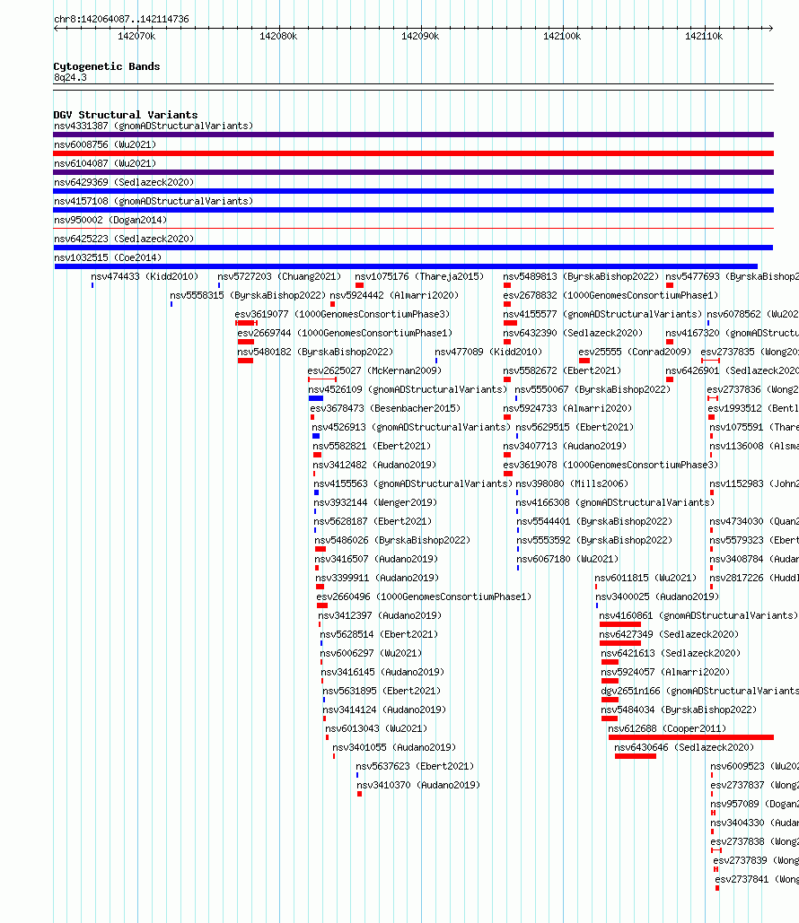Click the DGV Structural Variants track title

126,115
